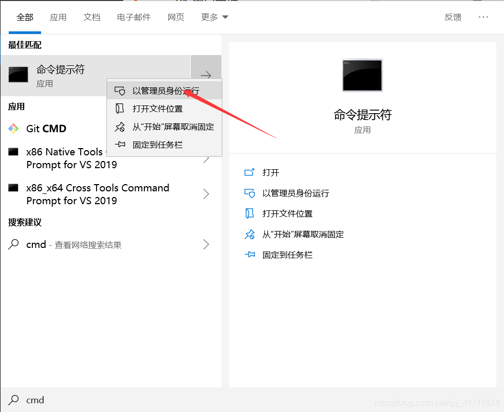Click 以管理员身份运行 in the right pane

tap(296, 193)
